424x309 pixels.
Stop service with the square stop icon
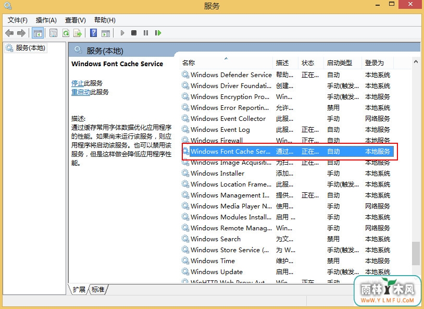tap(133, 33)
